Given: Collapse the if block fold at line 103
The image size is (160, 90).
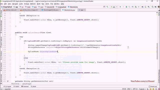Looking at the screenshot, I should coord(10,43).
